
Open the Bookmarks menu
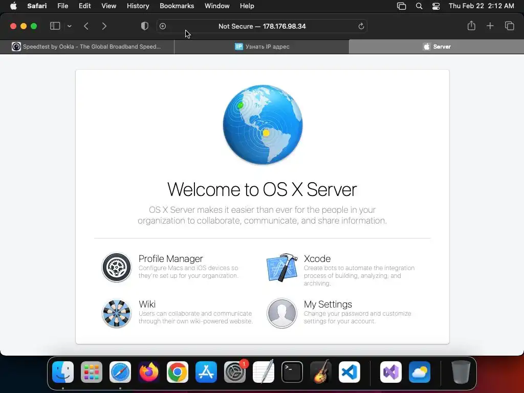tap(177, 6)
